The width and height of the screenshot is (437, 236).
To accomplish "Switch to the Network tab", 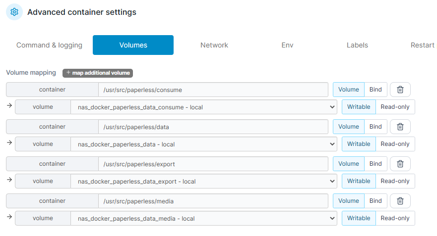I will tap(214, 45).
